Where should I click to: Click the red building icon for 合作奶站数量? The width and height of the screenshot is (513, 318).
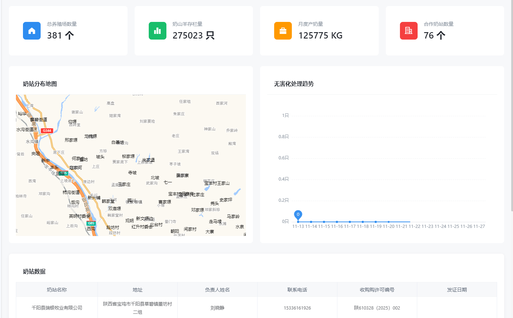(409, 31)
